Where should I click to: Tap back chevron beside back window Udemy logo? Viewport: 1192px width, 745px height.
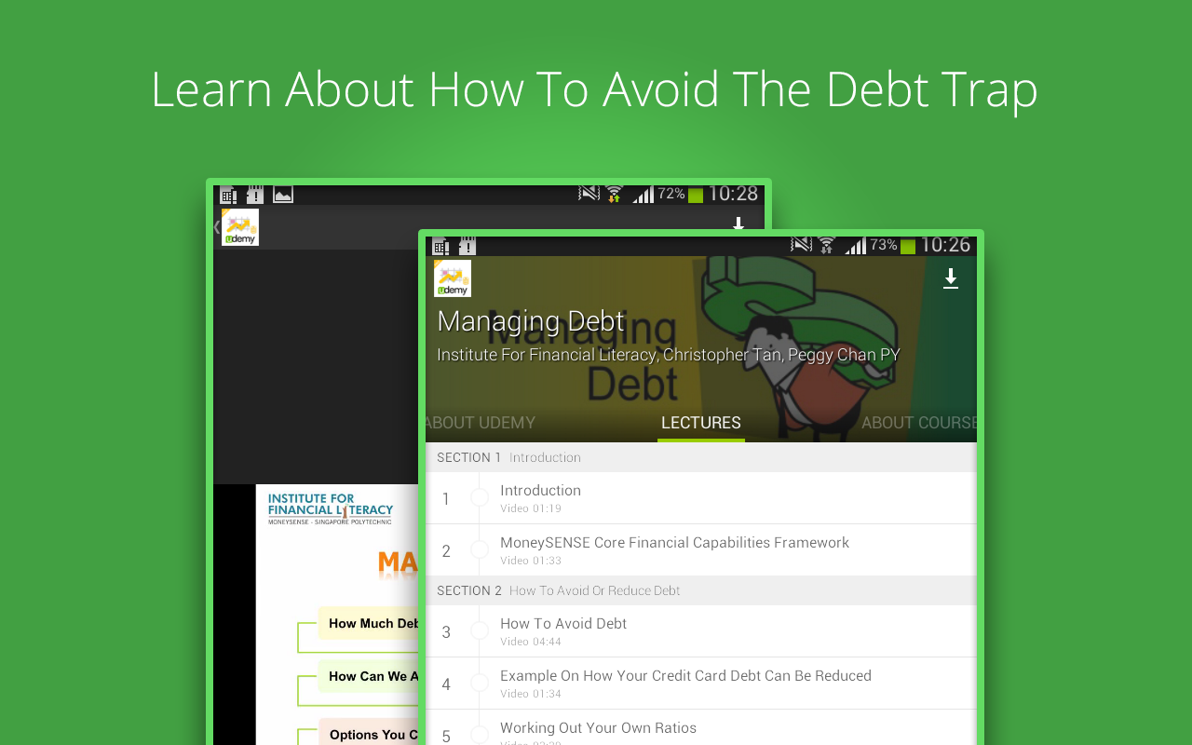[217, 226]
